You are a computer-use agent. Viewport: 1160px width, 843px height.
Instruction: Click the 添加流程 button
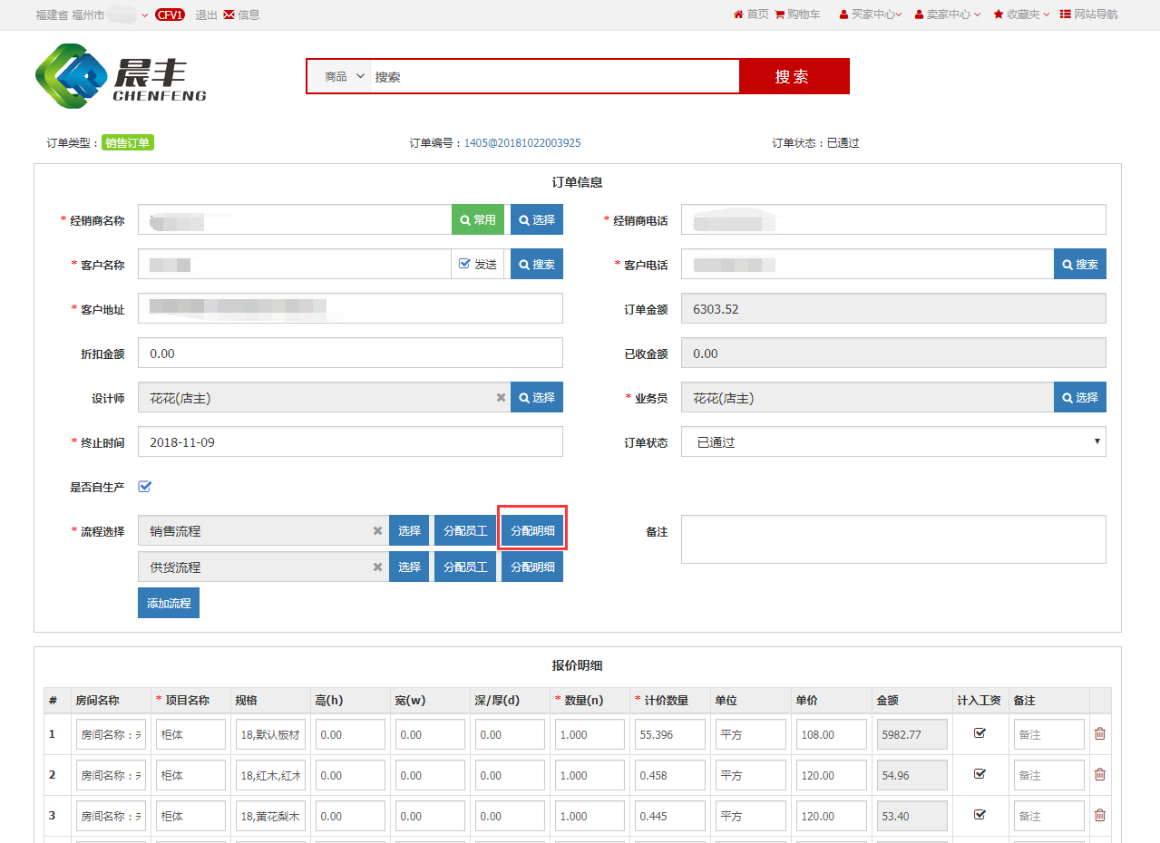(x=169, y=603)
